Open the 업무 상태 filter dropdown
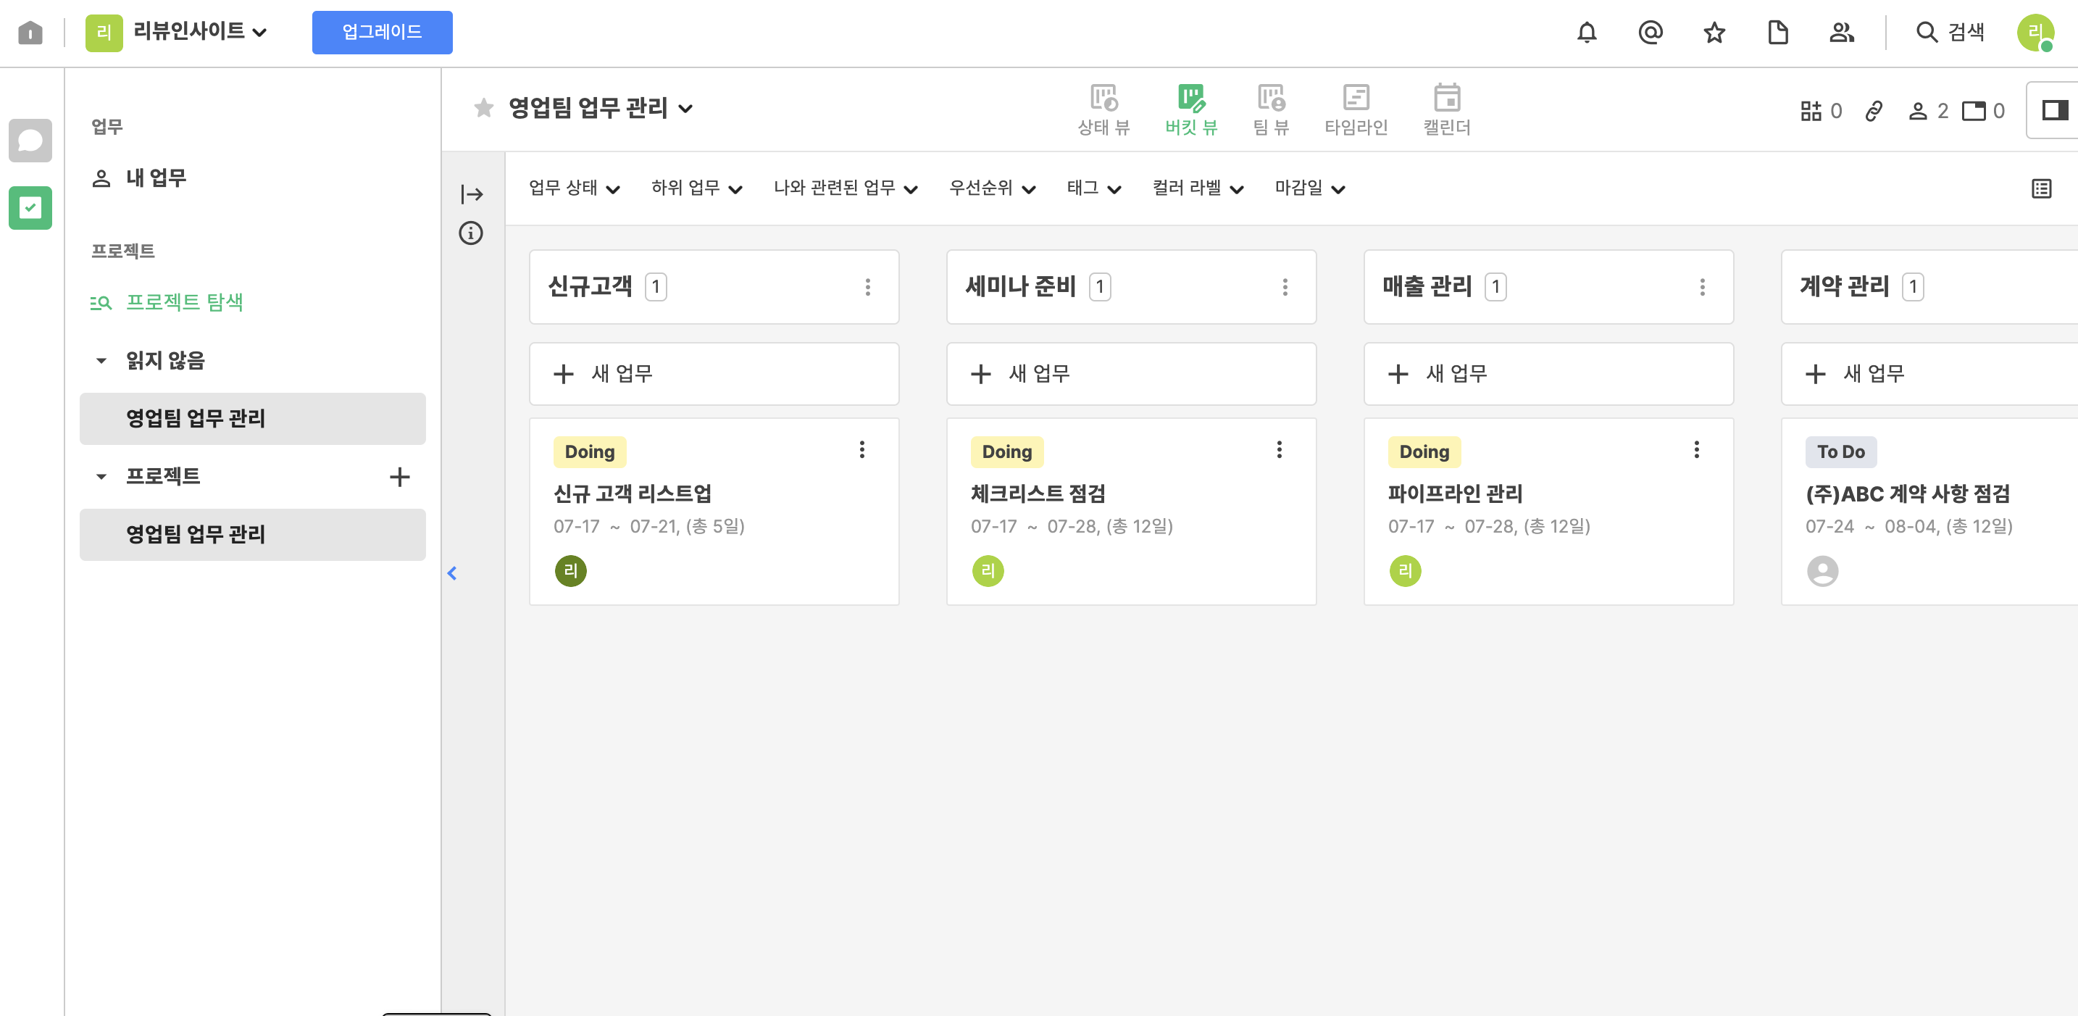Viewport: 2078px width, 1016px height. point(574,188)
